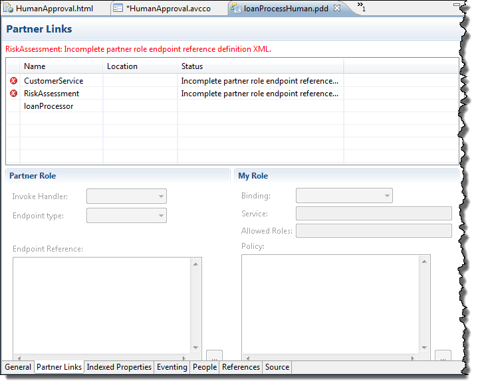
Task: Show the hidden editors overflow list
Action: click(x=361, y=7)
